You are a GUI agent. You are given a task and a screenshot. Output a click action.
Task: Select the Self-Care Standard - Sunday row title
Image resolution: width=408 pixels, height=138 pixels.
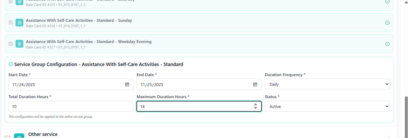tap(79, 20)
